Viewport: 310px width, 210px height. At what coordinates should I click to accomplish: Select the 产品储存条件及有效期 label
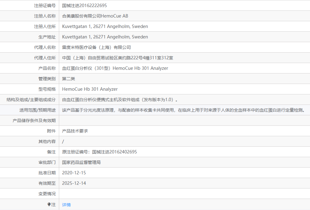34,121
